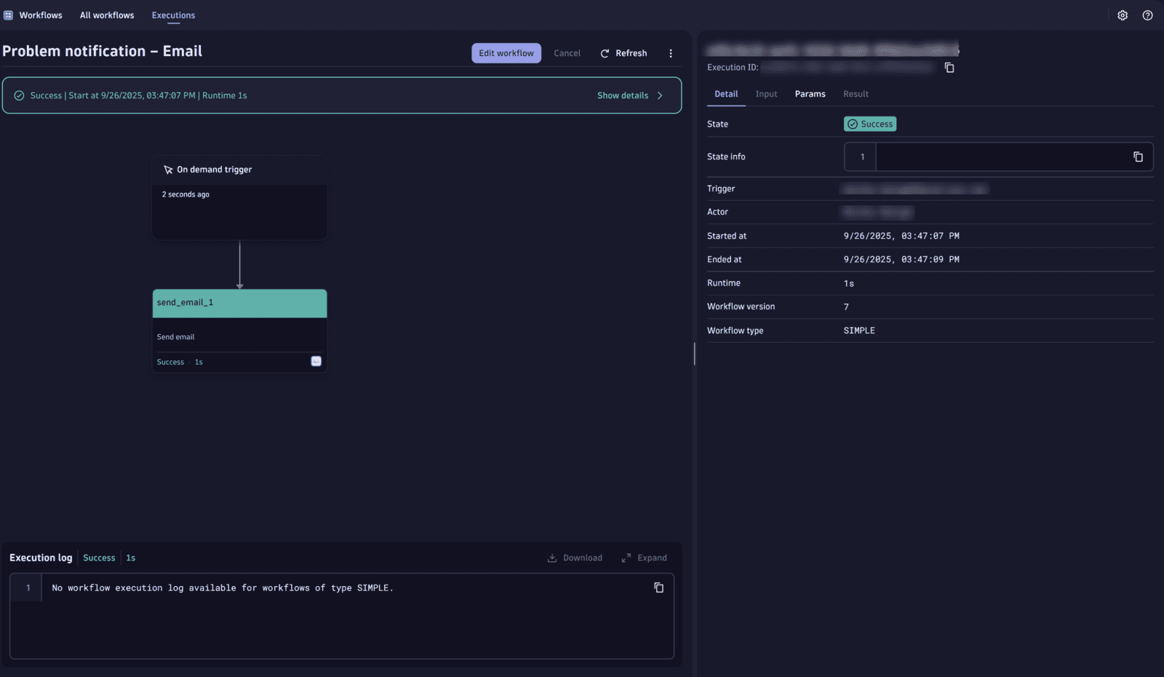Viewport: 1164px width, 677px height.
Task: Open the settings gear
Action: 1123,15
